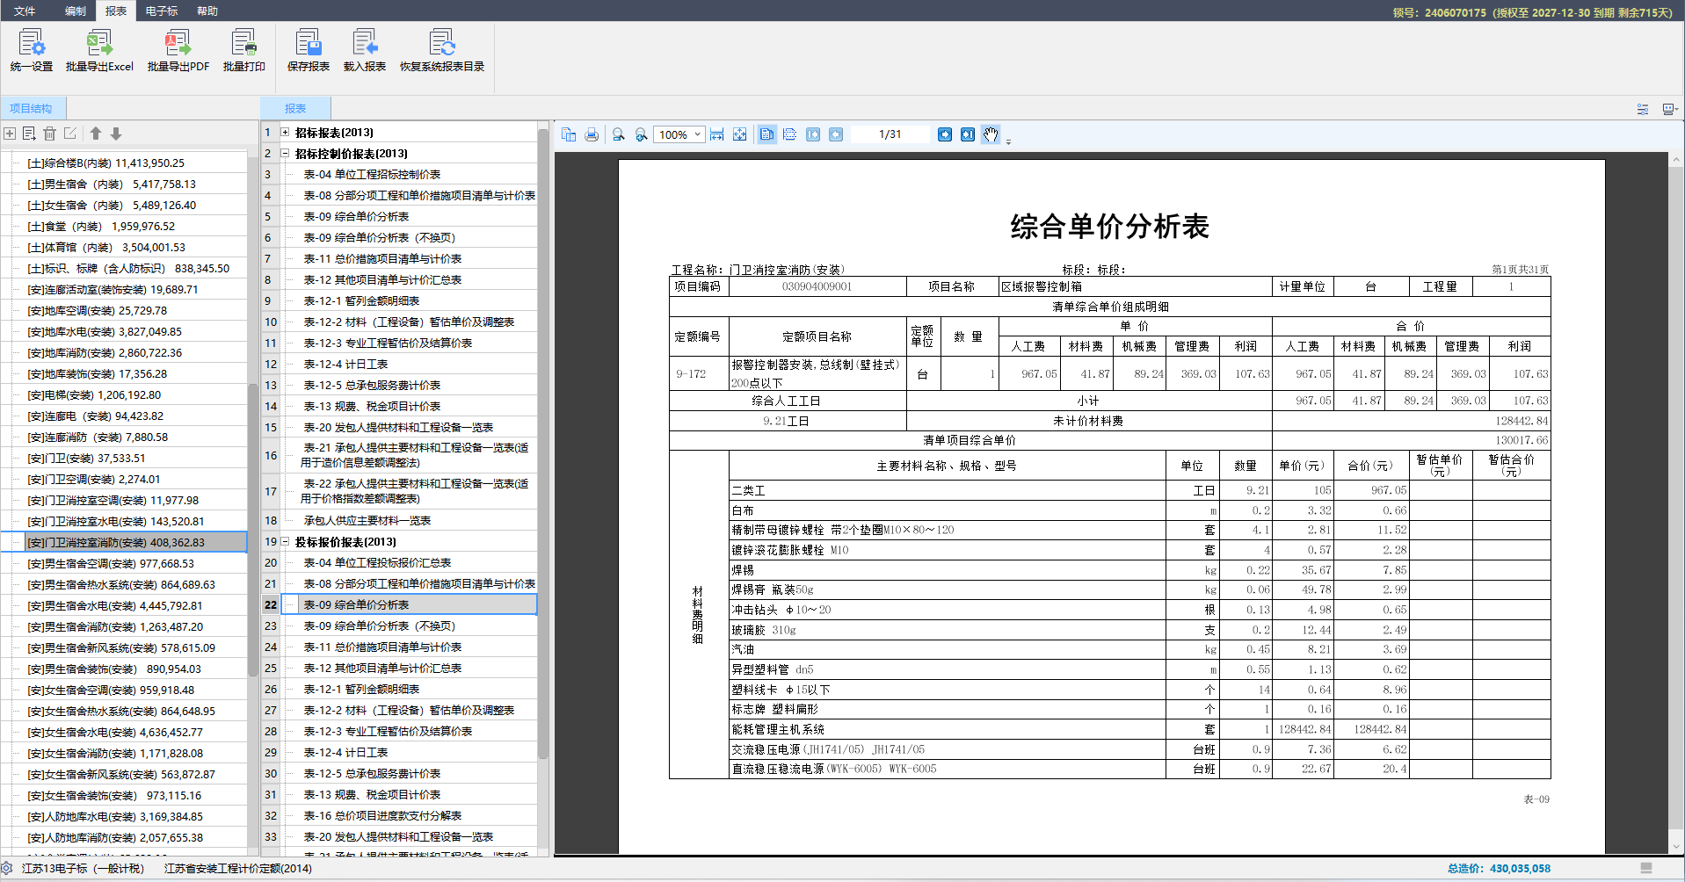Go to next page in report preview
Image resolution: width=1685 pixels, height=882 pixels.
(x=945, y=134)
